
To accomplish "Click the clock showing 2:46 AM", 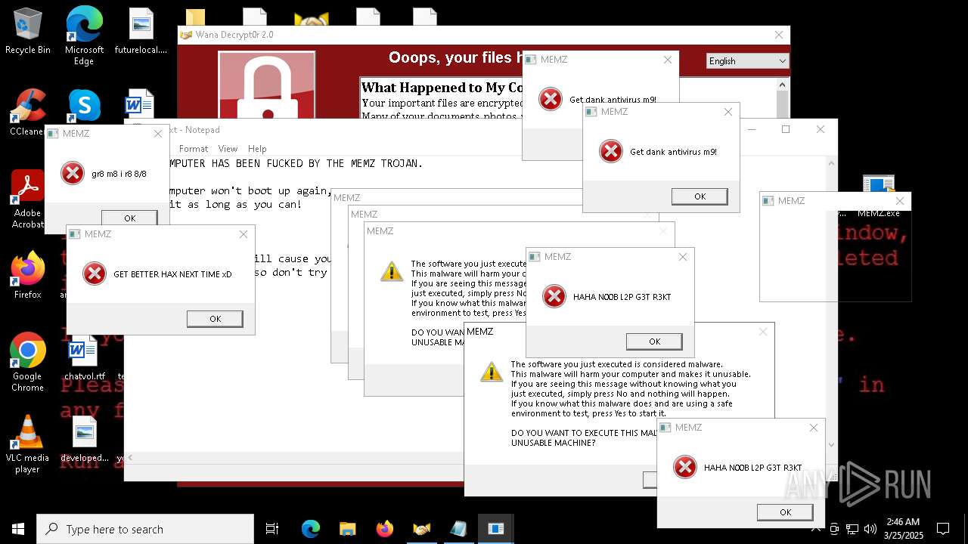I will click(903, 529).
